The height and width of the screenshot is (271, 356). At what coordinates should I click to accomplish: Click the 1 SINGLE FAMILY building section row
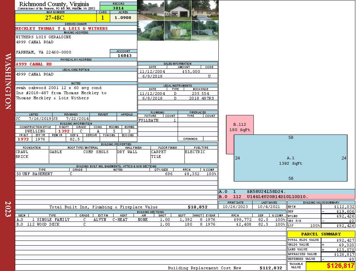click(x=150, y=220)
